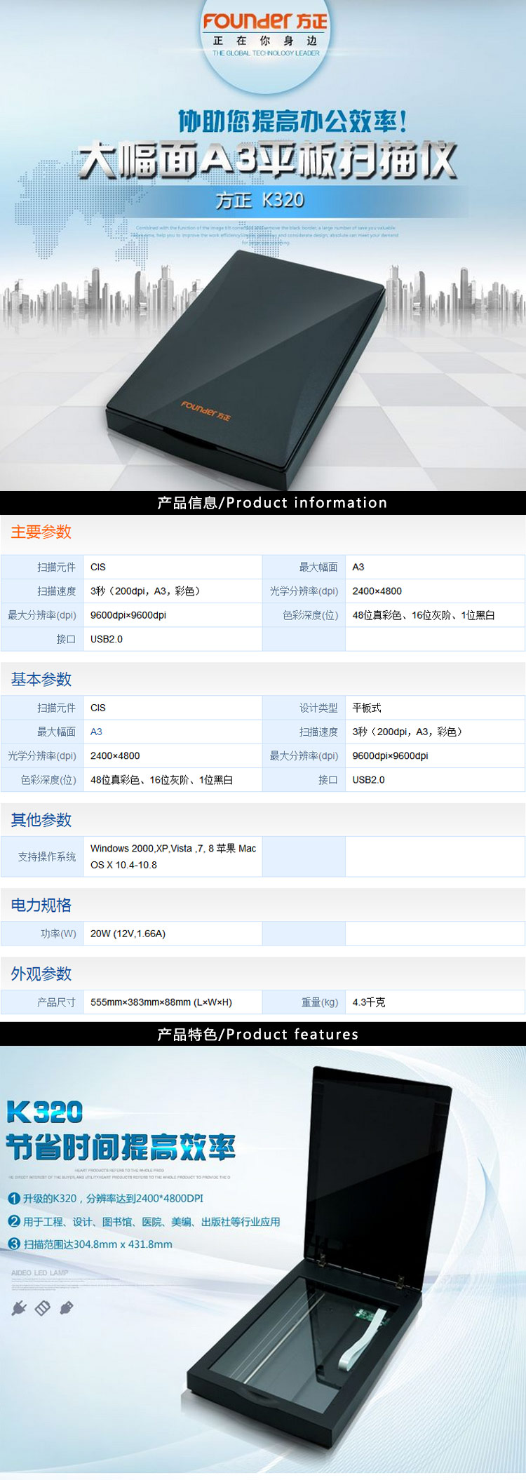Click 9600dpi×9600dpi value in 主要参数 table
Screen dimensions: 526x1480
[x=128, y=615]
